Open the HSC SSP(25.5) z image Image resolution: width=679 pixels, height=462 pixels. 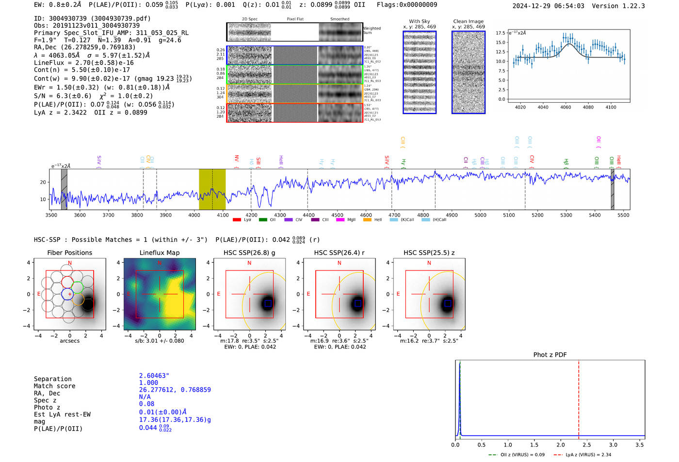click(429, 294)
